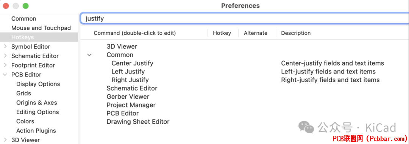Expand the Footprint Editor sidebar chevron

[5, 65]
